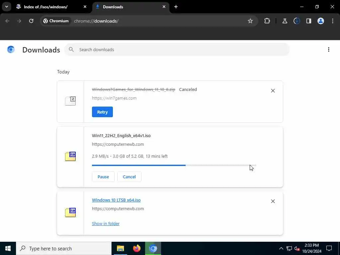The width and height of the screenshot is (340, 255).
Task: Click the Canceled status label
Action: pos(188,89)
